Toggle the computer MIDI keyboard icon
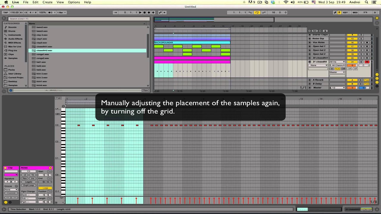This screenshot has width=381, height=214. pos(339,12)
